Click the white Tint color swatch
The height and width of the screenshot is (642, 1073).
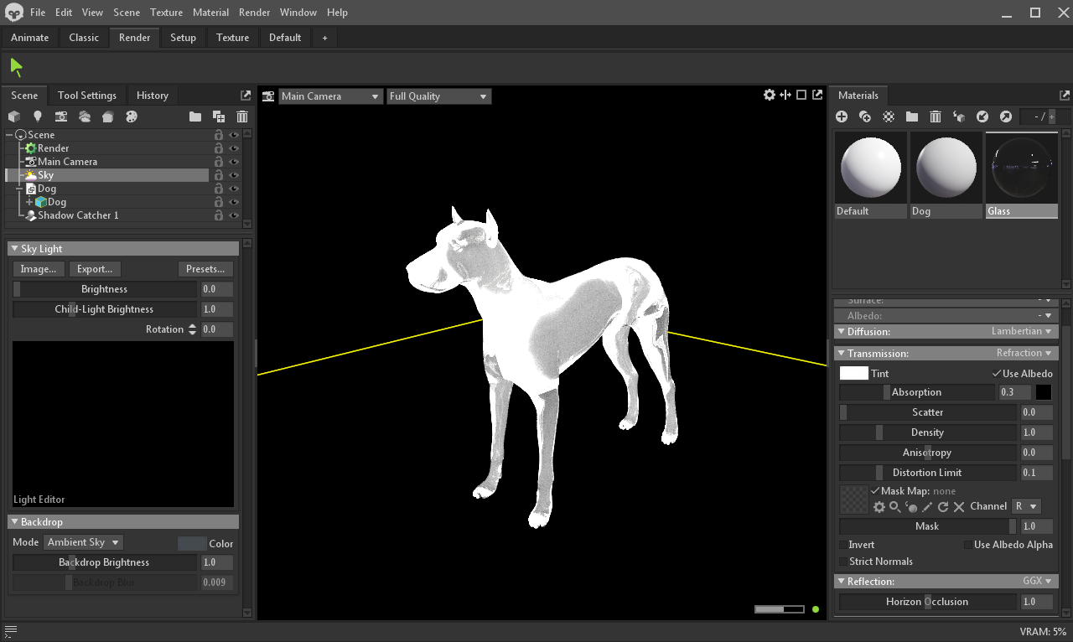click(x=854, y=374)
